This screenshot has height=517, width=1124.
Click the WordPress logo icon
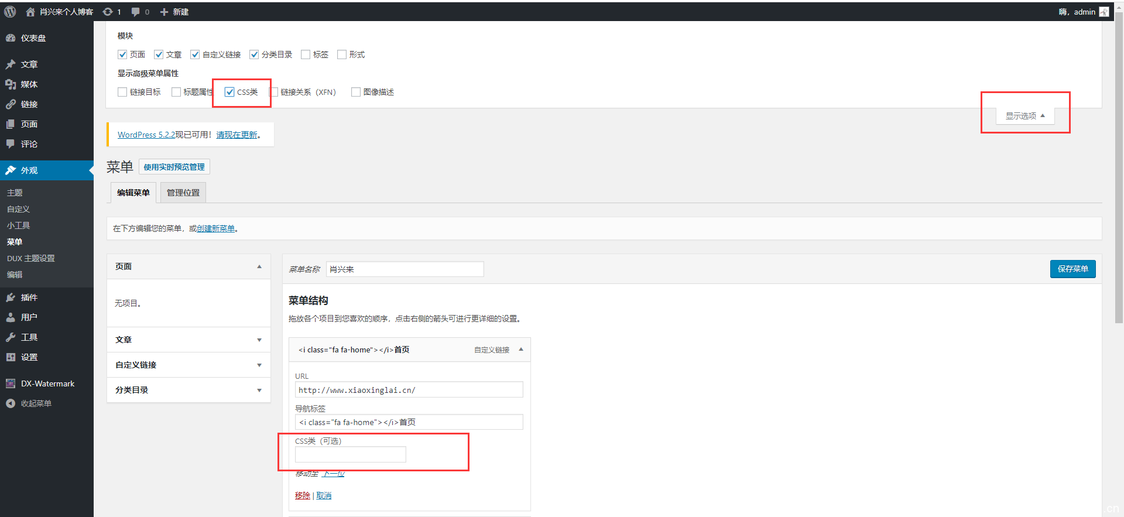10,12
